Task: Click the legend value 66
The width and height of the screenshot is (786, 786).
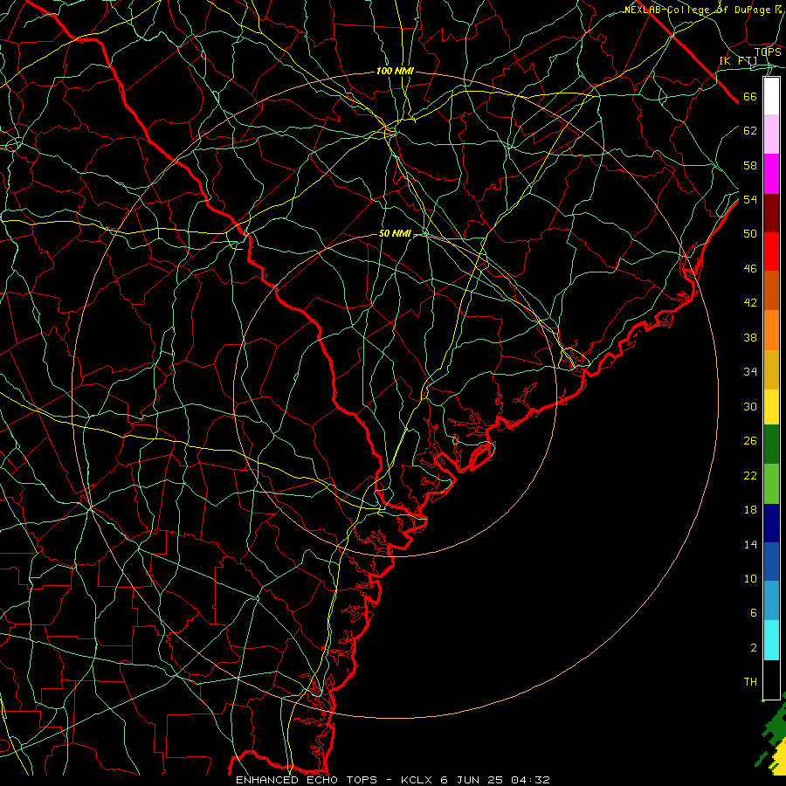Action: (750, 96)
